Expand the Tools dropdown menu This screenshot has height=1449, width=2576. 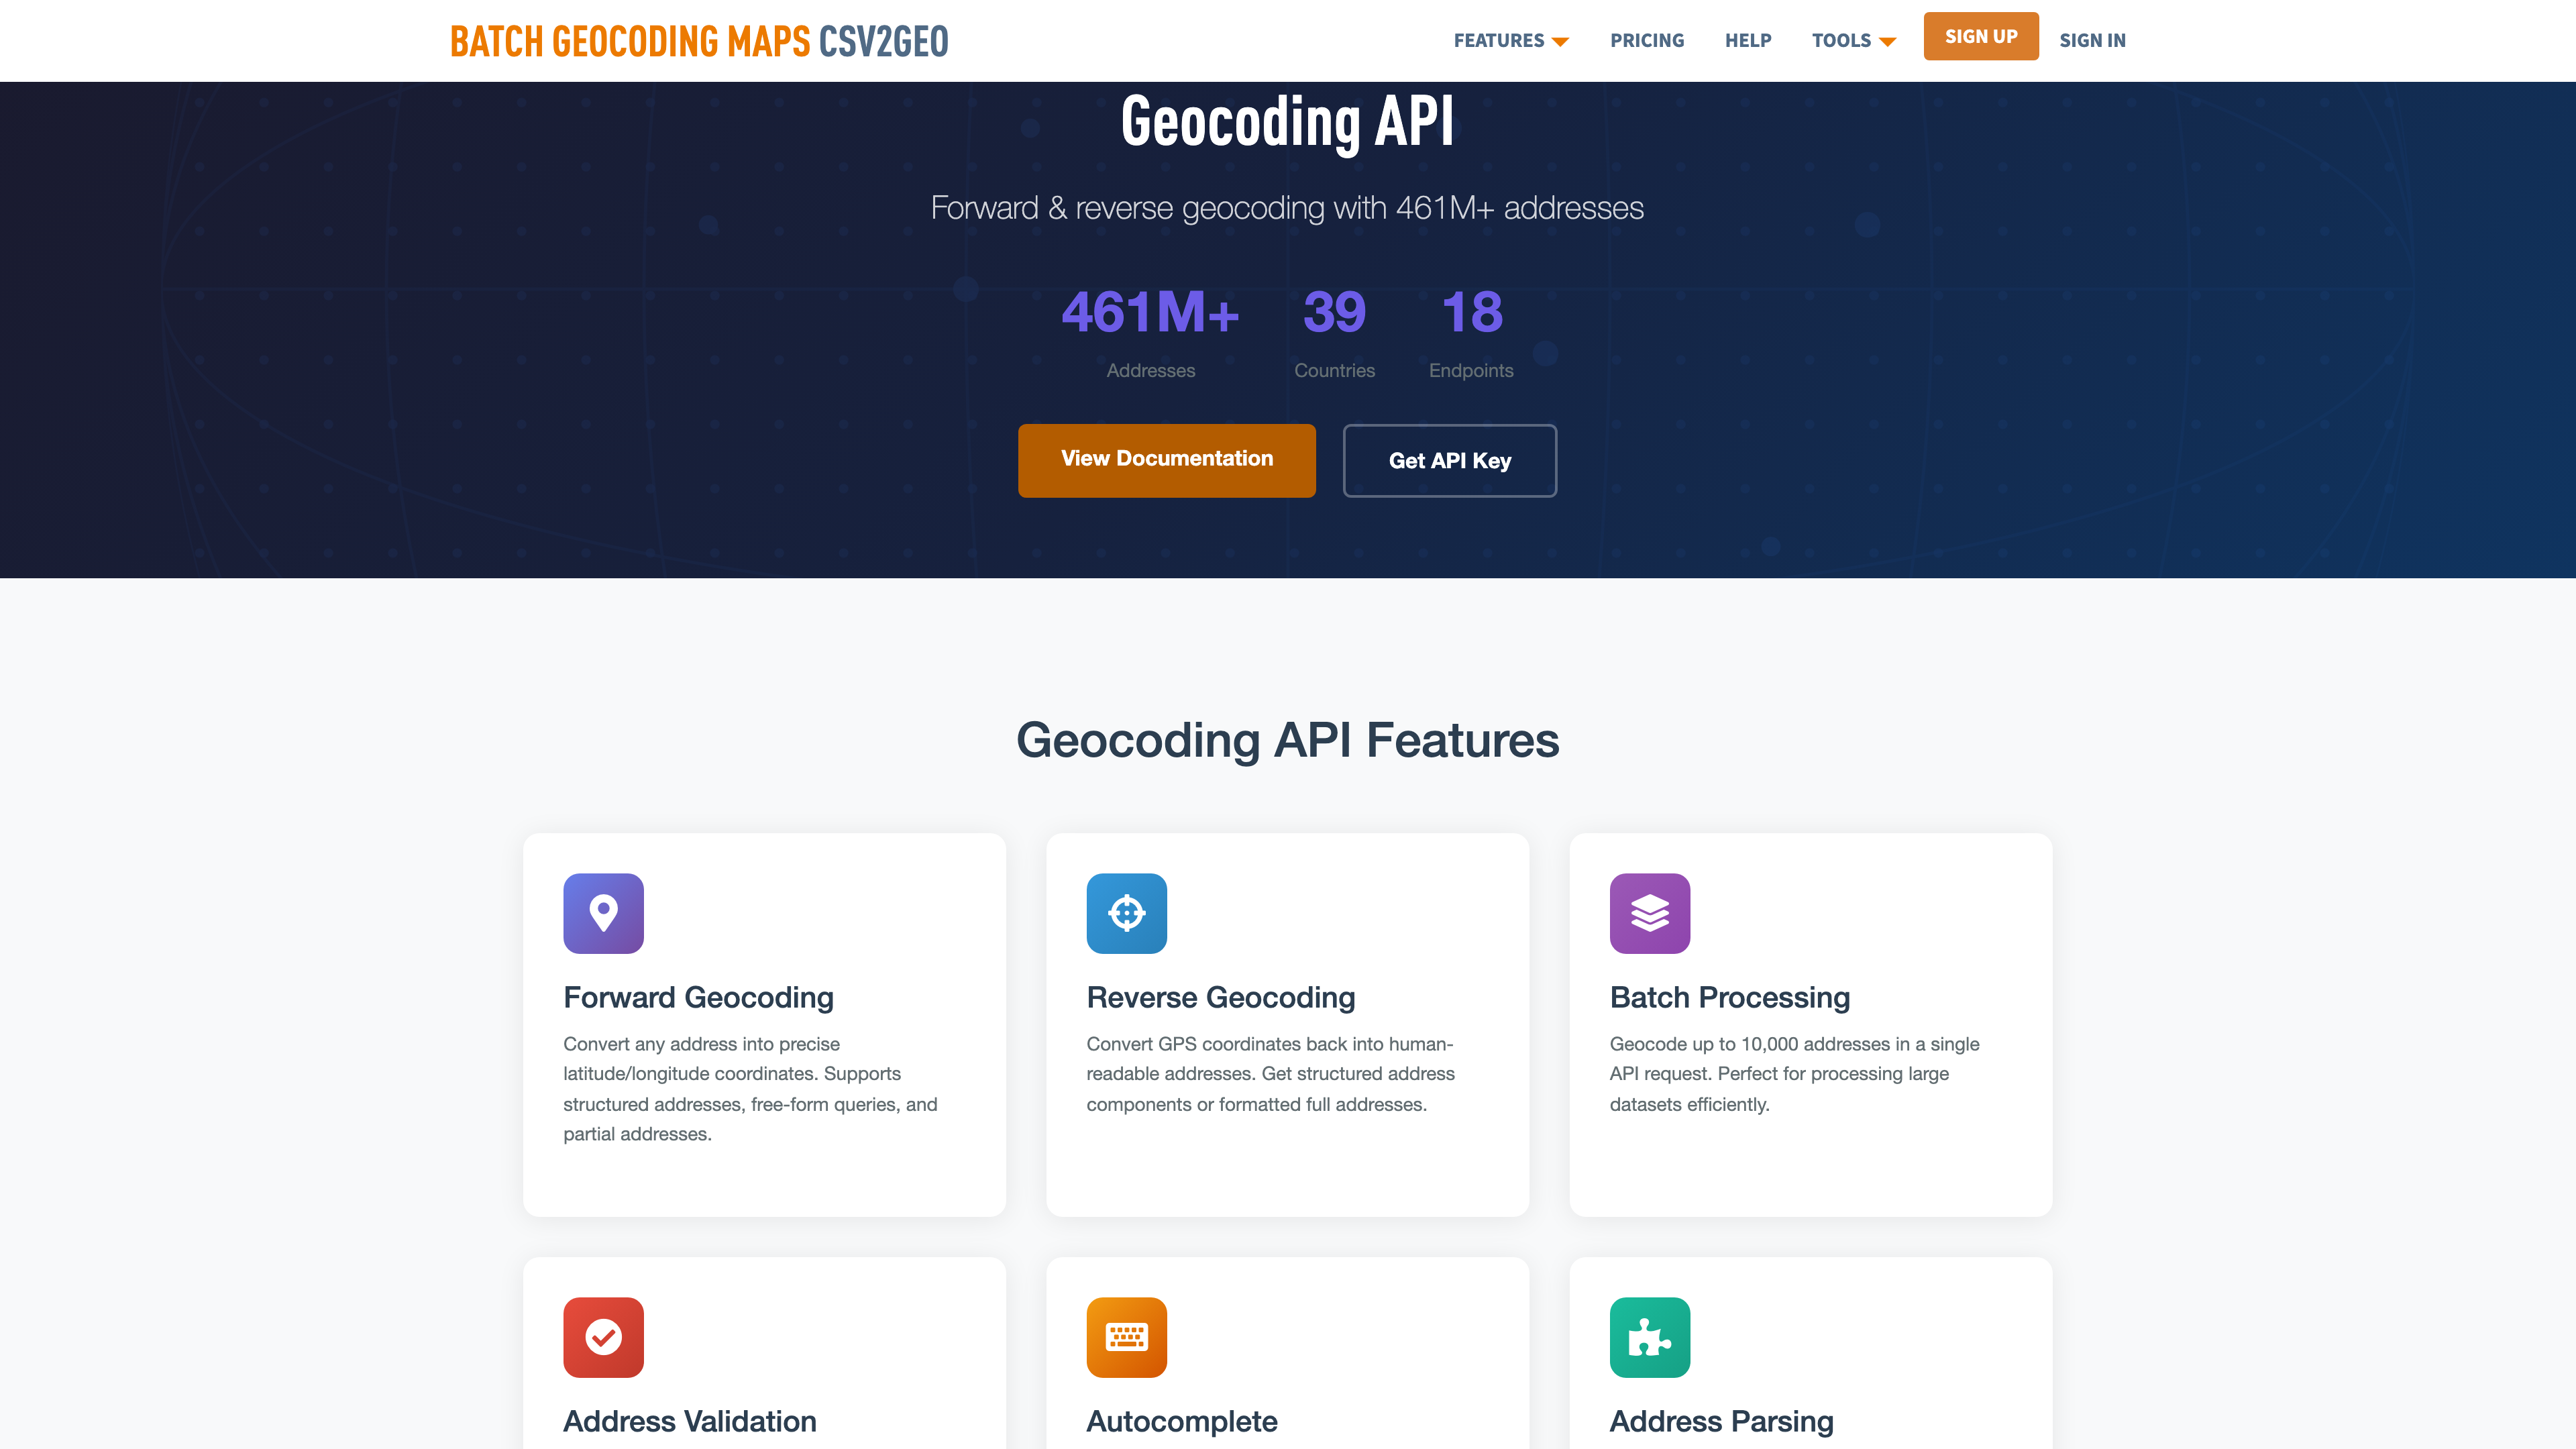(1854, 41)
